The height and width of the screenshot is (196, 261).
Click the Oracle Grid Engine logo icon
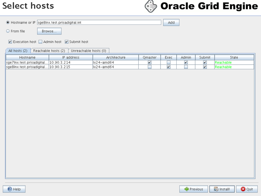pos(151,6)
